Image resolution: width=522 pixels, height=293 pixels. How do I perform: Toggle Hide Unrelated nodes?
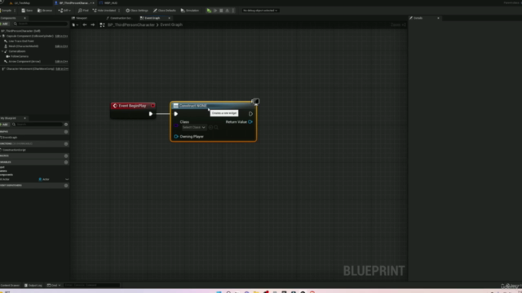click(104, 11)
